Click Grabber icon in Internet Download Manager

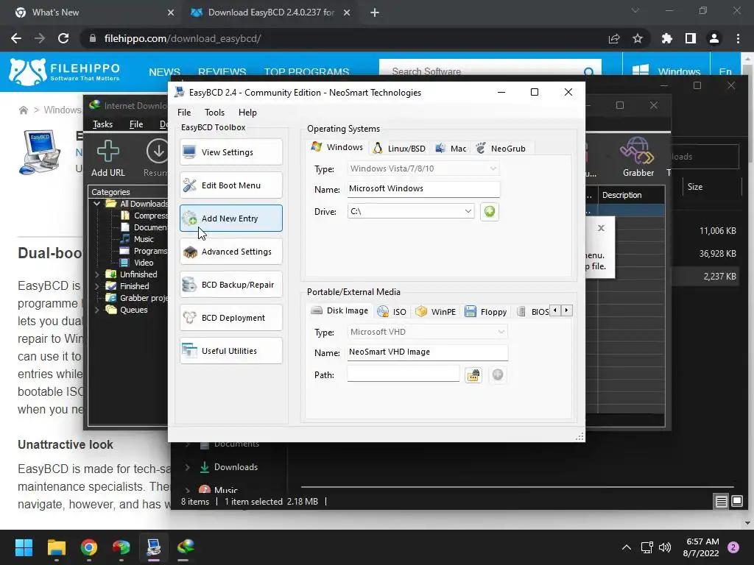(x=638, y=157)
